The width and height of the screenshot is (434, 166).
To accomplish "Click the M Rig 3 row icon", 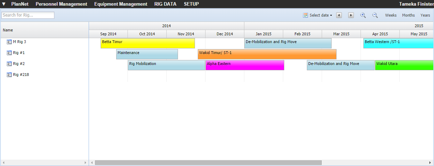I will click(10, 42).
